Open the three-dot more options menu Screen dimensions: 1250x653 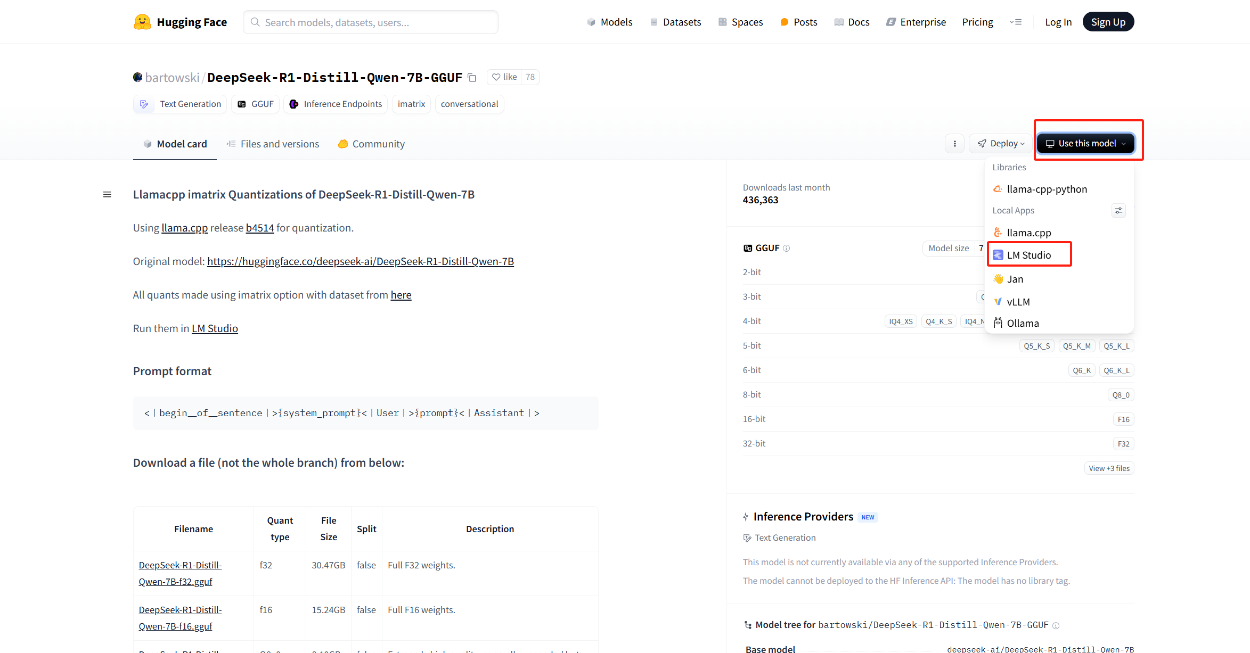[954, 144]
